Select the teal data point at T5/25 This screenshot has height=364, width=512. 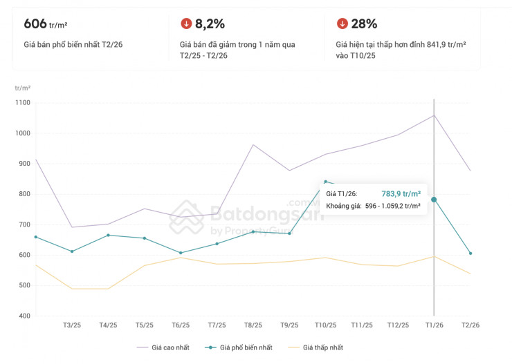[144, 238]
